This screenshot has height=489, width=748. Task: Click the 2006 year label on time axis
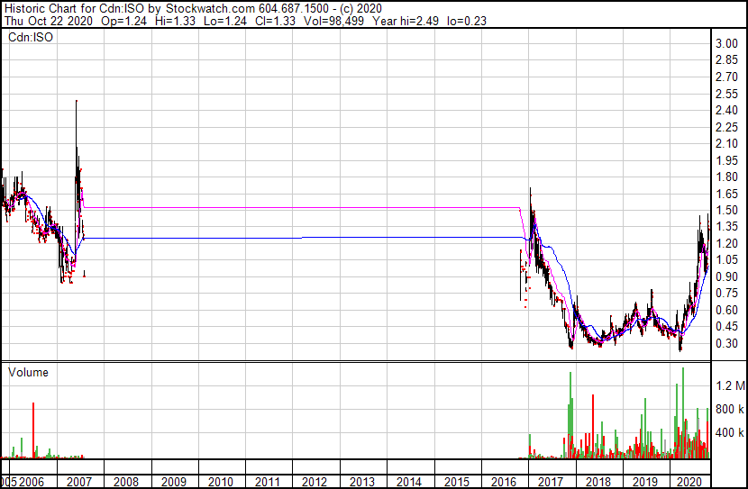pyautogui.click(x=31, y=482)
